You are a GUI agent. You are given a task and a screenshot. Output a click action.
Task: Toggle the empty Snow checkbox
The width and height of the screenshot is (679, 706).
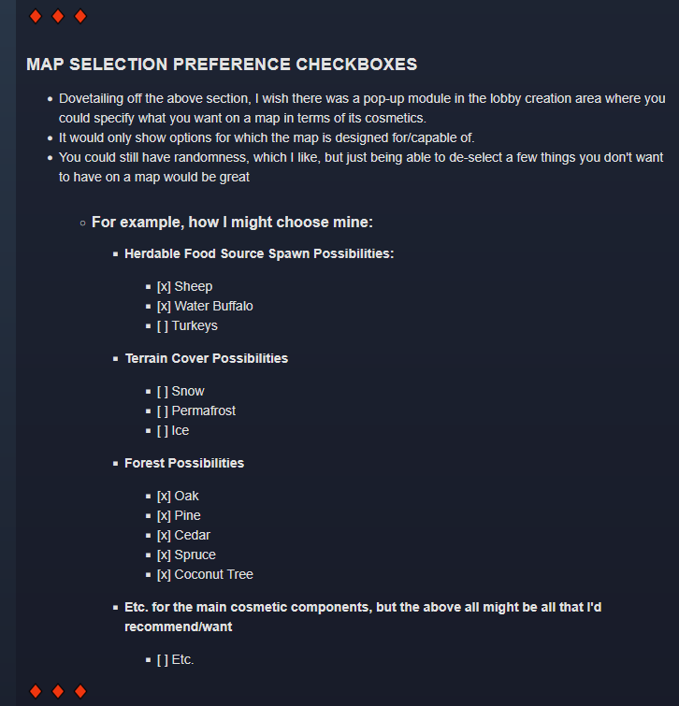coord(163,391)
